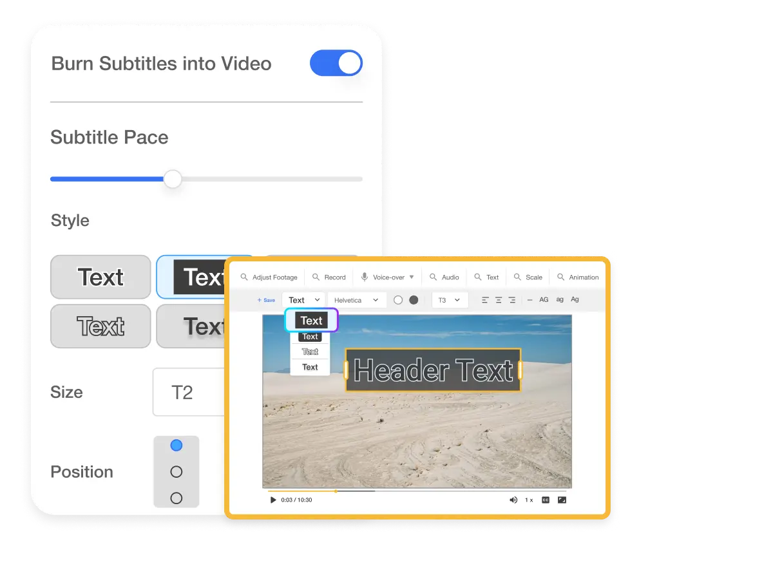The width and height of the screenshot is (773, 564).
Task: Select the Header Text box on video
Action: (433, 370)
